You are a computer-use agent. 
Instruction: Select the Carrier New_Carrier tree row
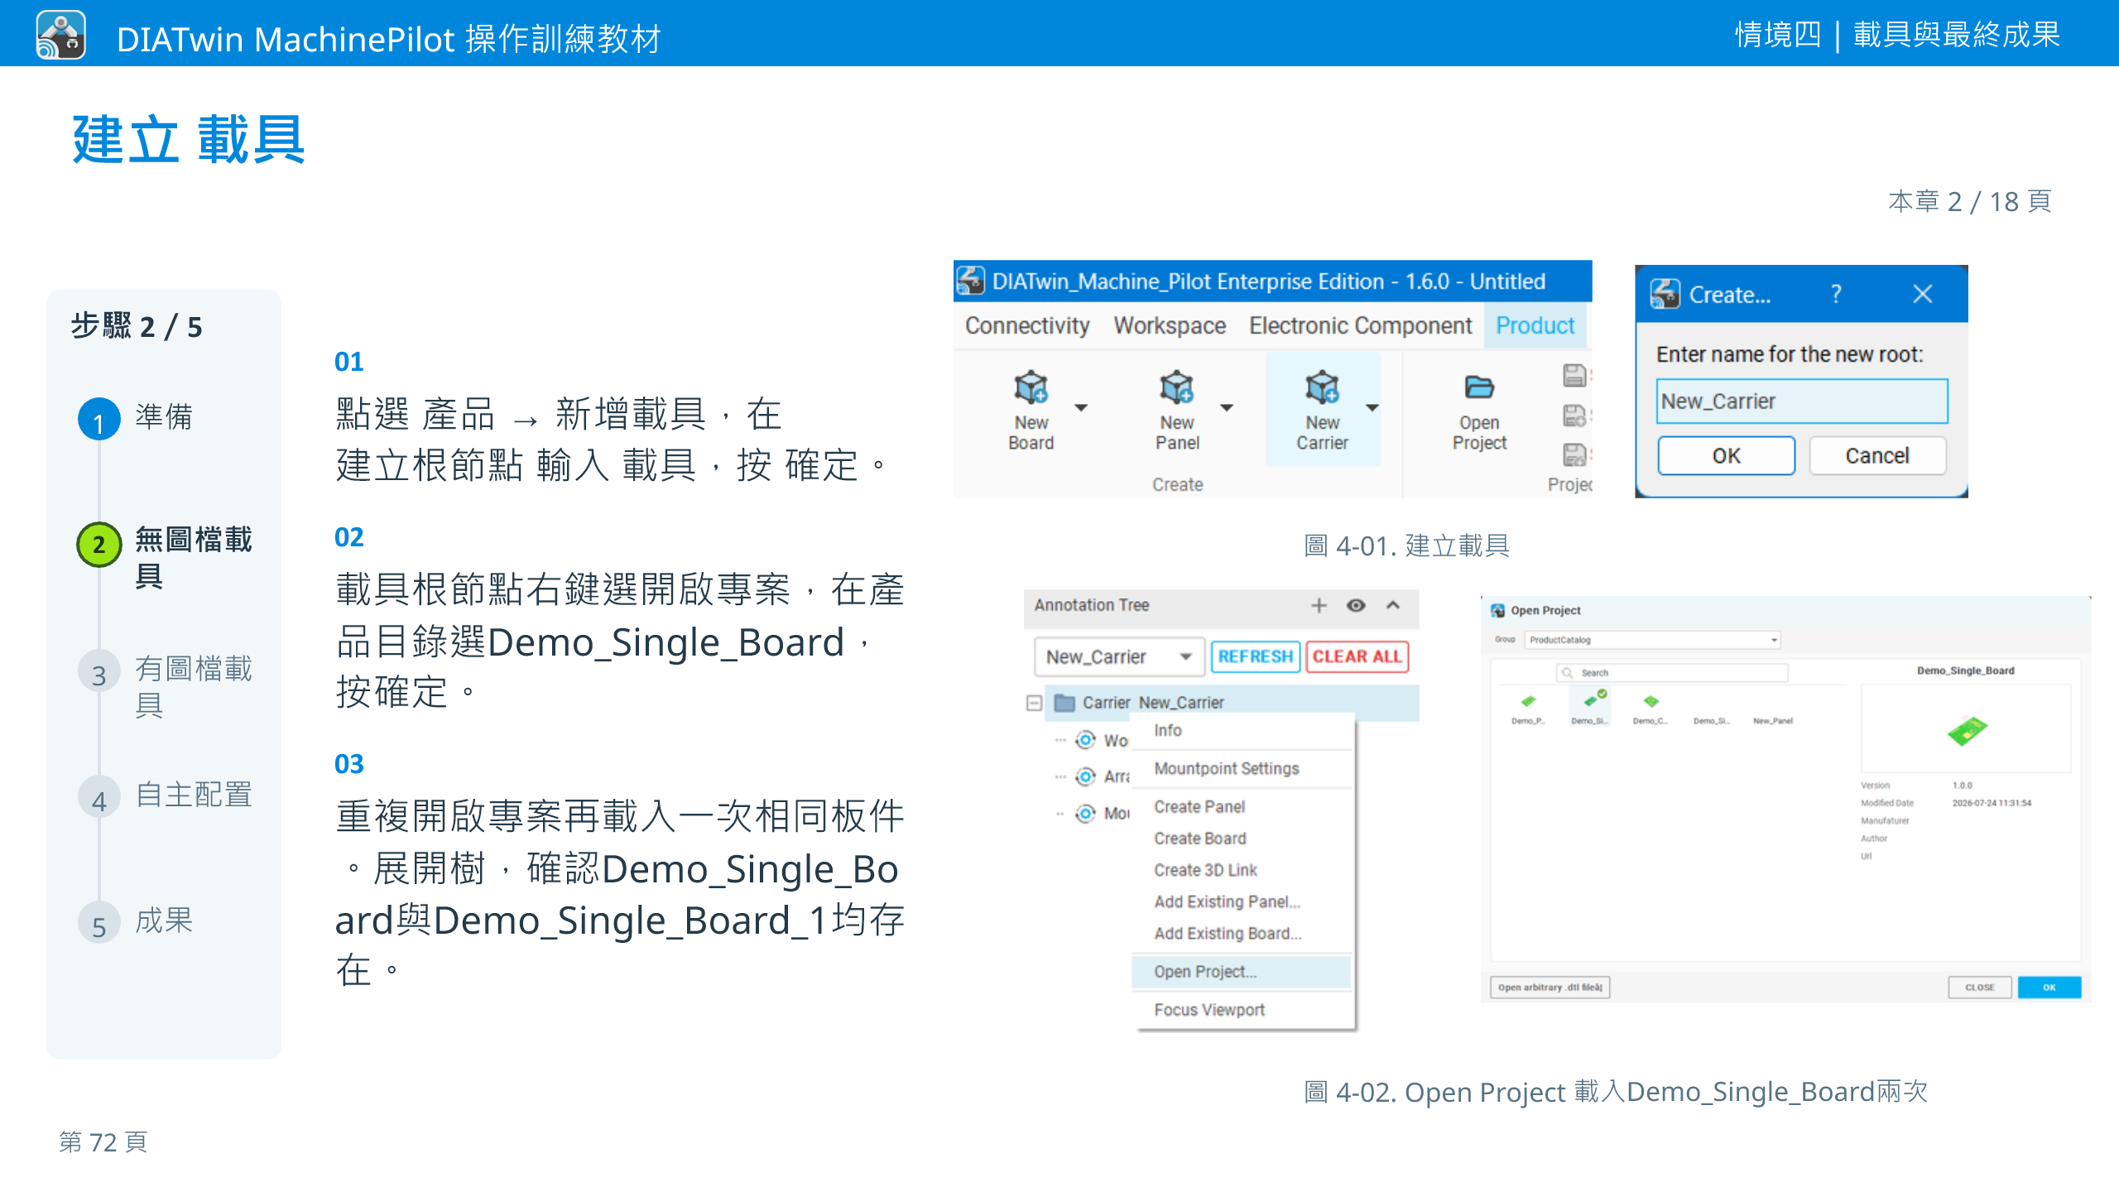click(x=1232, y=703)
